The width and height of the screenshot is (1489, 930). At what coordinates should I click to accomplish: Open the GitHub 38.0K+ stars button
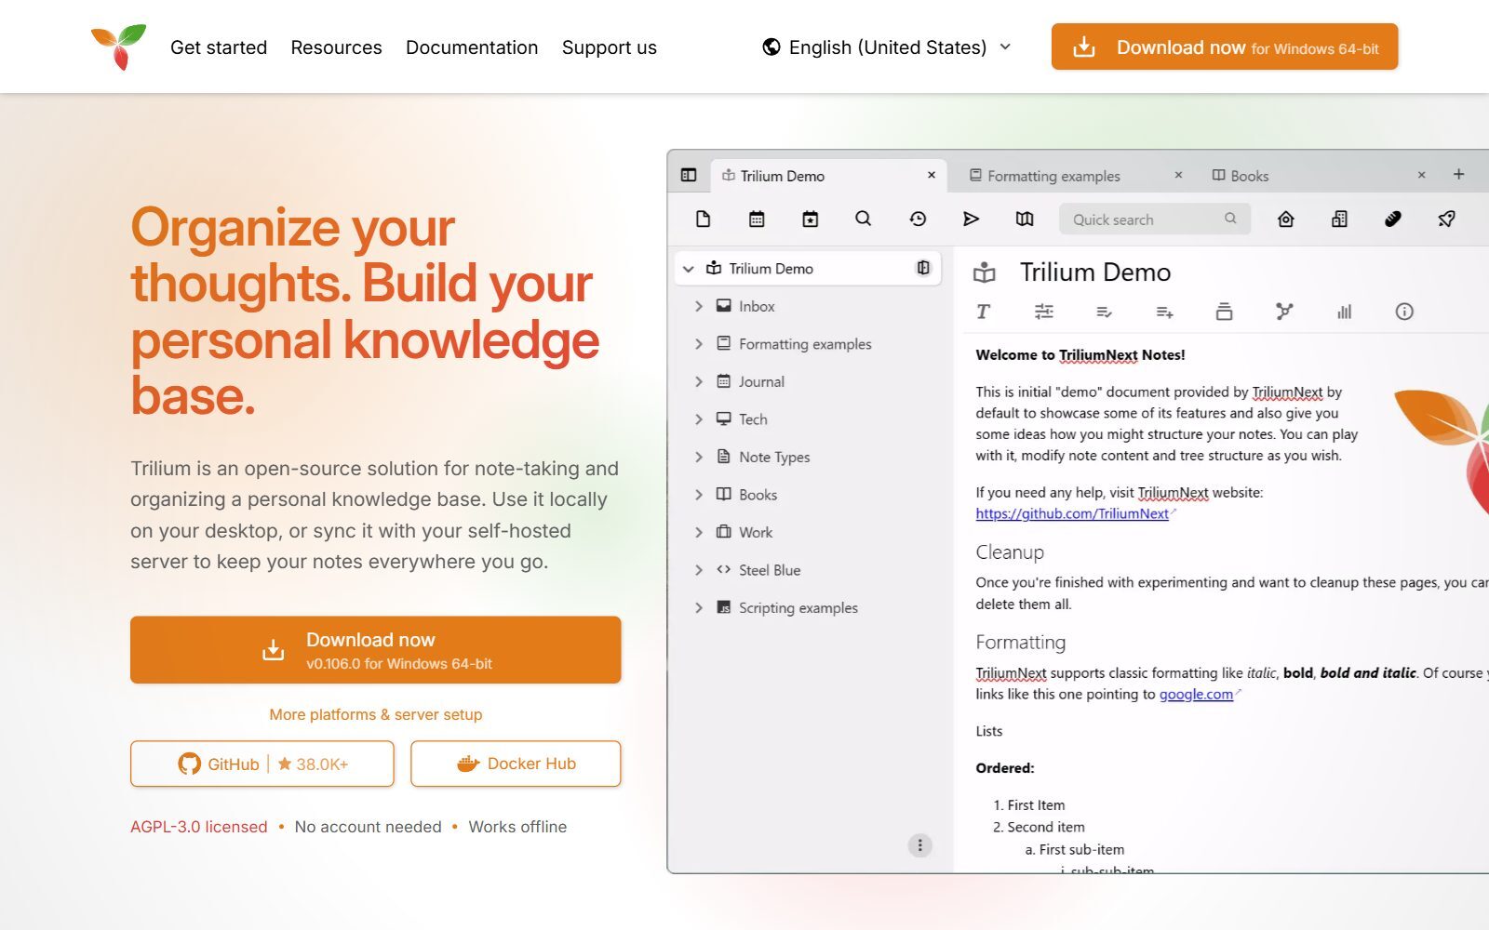click(x=262, y=764)
